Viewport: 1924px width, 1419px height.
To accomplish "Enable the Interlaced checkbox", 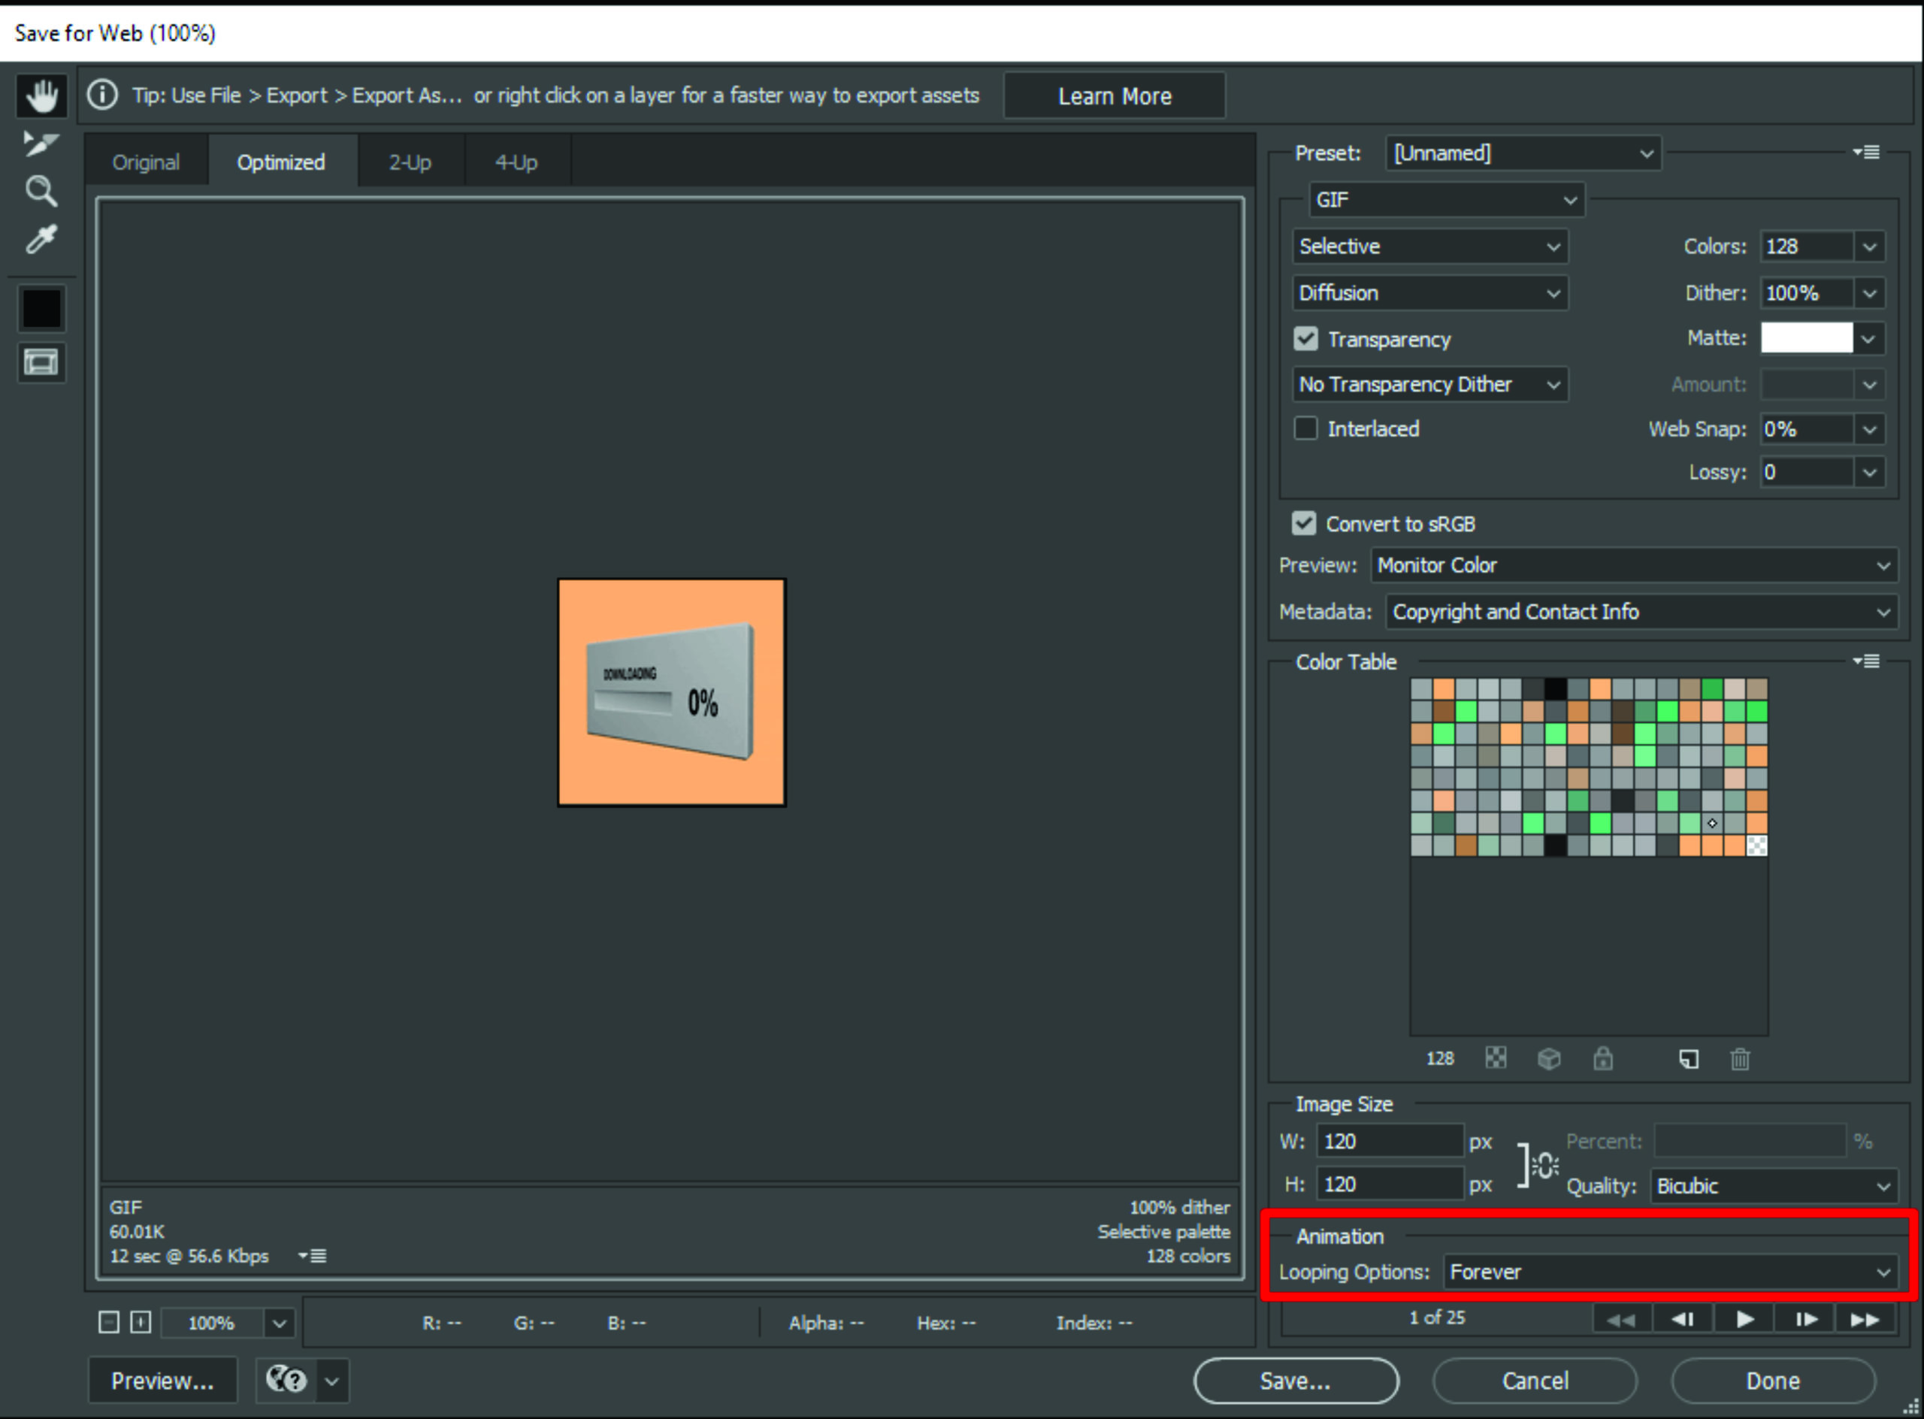I will (x=1305, y=428).
